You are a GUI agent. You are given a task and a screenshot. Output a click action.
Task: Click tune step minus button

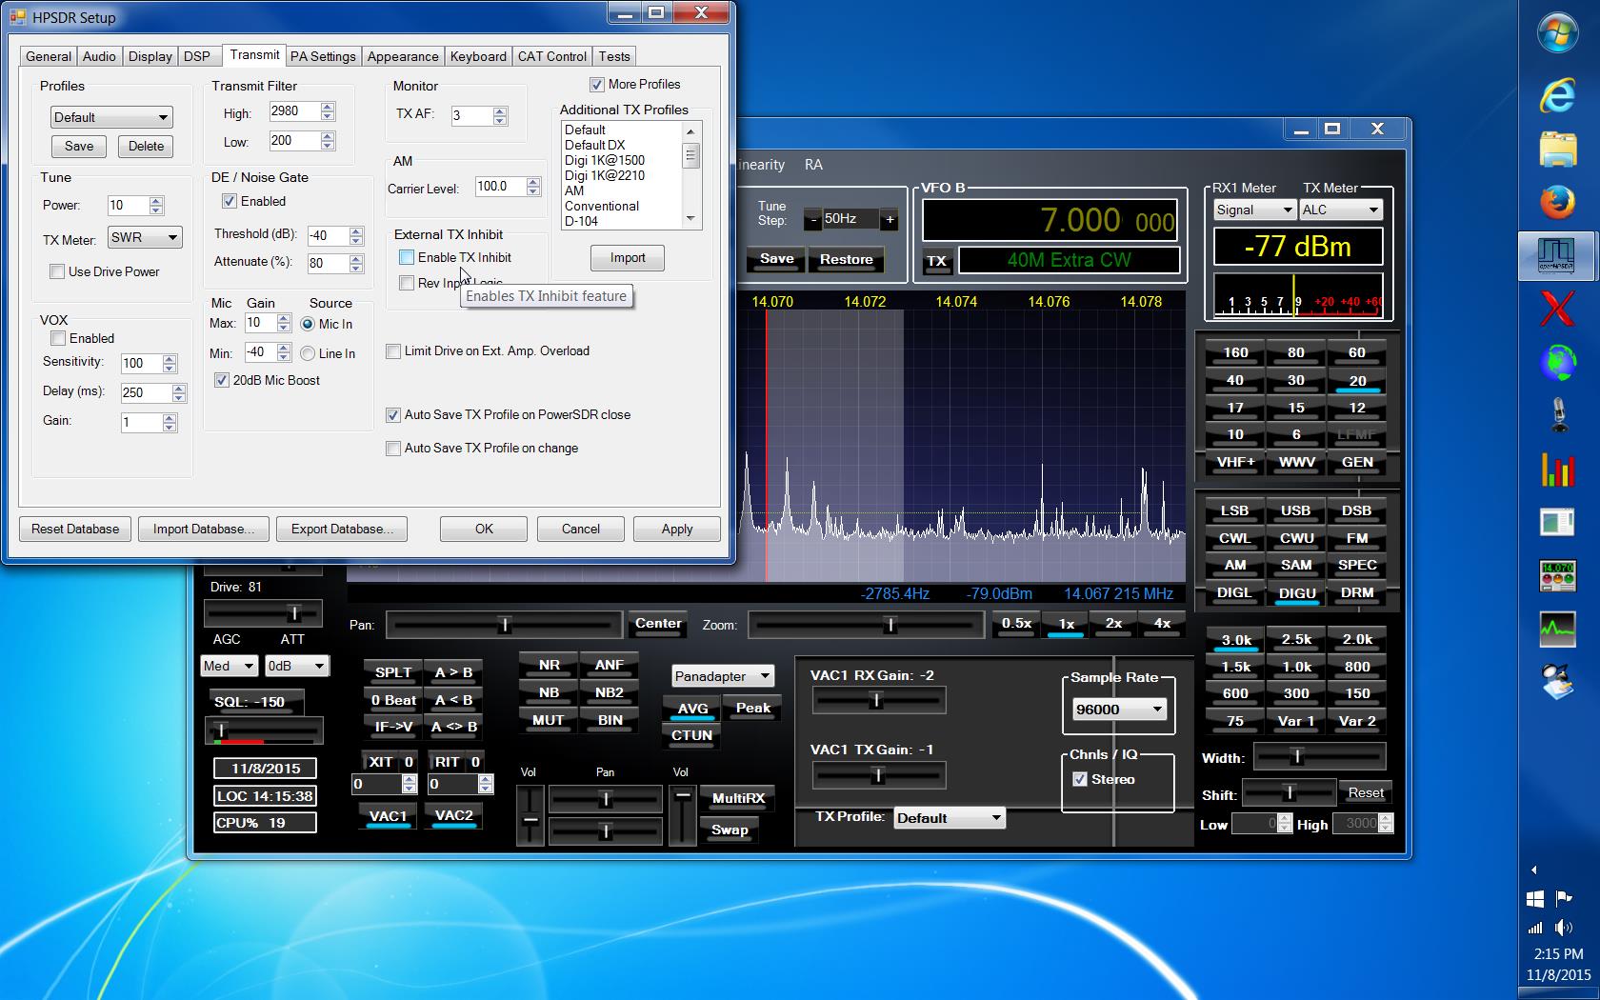coord(812,219)
